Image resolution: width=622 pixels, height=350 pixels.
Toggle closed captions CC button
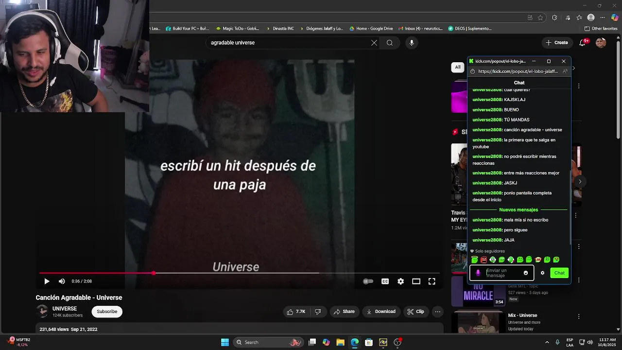[385, 281]
